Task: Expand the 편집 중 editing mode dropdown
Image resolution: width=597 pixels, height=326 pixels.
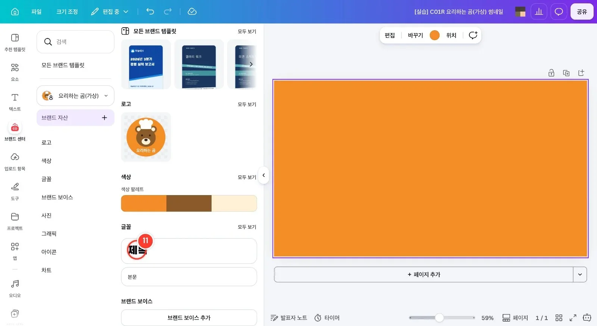Action: (x=110, y=12)
